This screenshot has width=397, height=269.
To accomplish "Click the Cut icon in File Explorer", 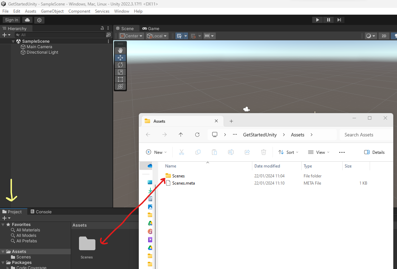I will pos(182,152).
